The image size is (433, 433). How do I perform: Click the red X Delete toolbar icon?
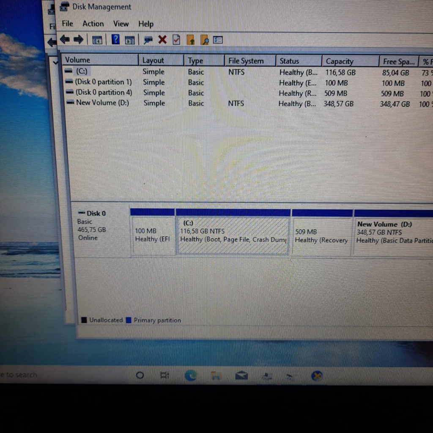point(162,40)
